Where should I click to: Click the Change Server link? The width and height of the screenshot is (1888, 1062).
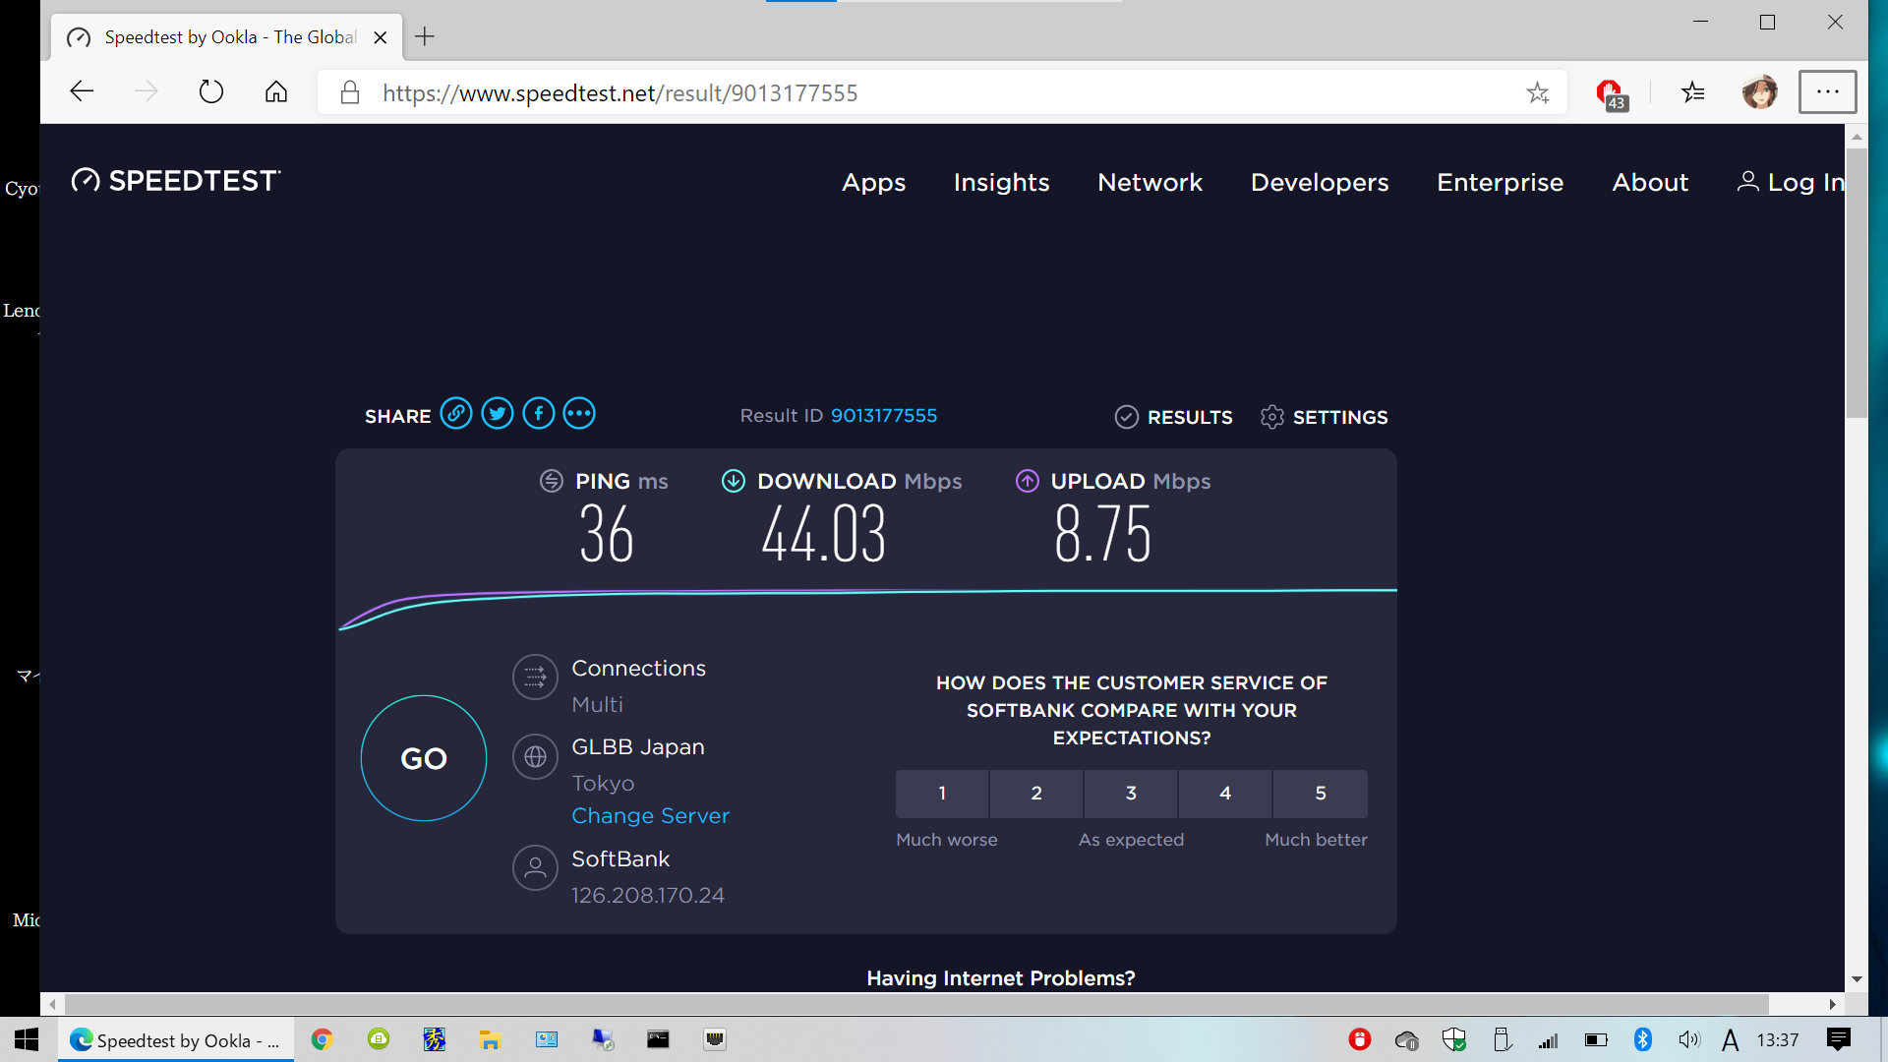point(650,816)
